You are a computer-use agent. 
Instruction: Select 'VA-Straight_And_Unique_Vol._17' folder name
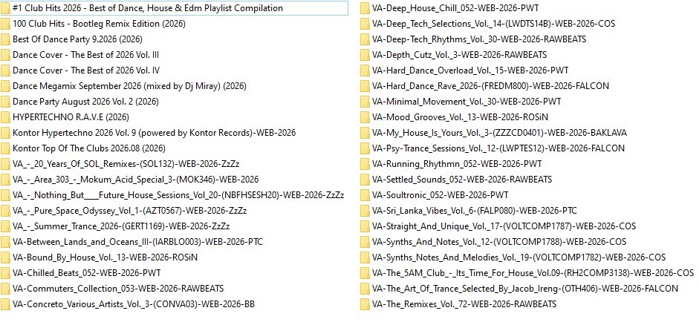point(504,226)
